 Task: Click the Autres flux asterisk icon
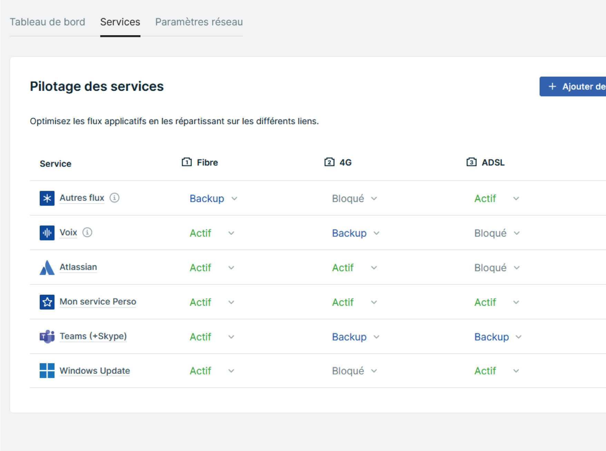[x=47, y=198]
